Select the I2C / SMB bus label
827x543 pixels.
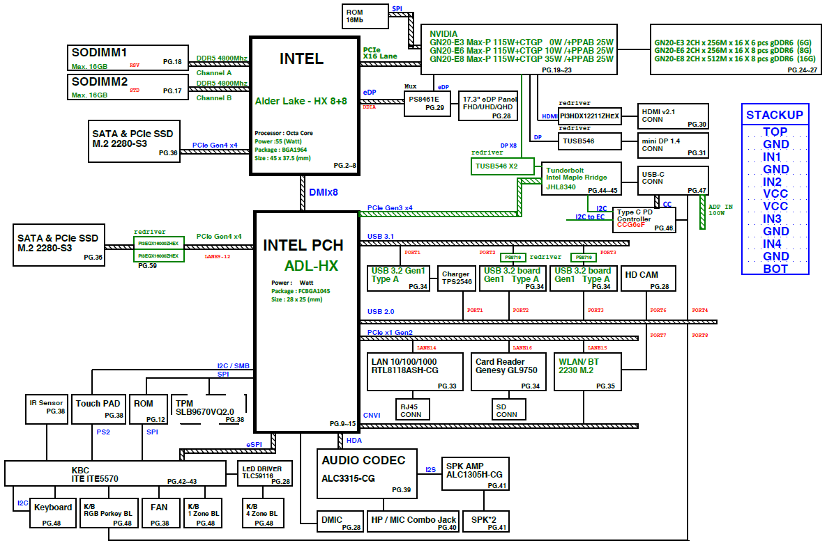tap(233, 366)
